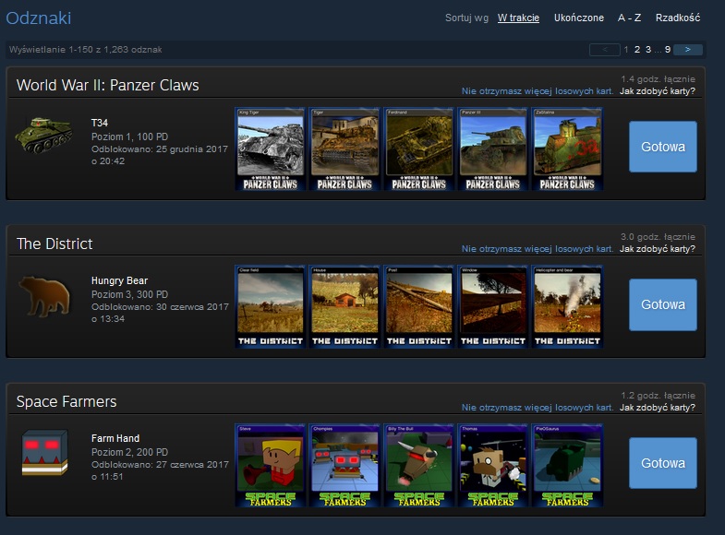Image resolution: width=725 pixels, height=535 pixels.
Task: Open 'Jak zdobyć karty?' for Panzer Claws
Action: pyautogui.click(x=657, y=91)
